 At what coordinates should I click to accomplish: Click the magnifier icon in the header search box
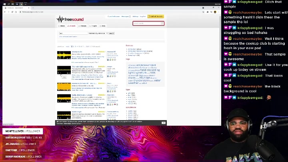(x=162, y=24)
